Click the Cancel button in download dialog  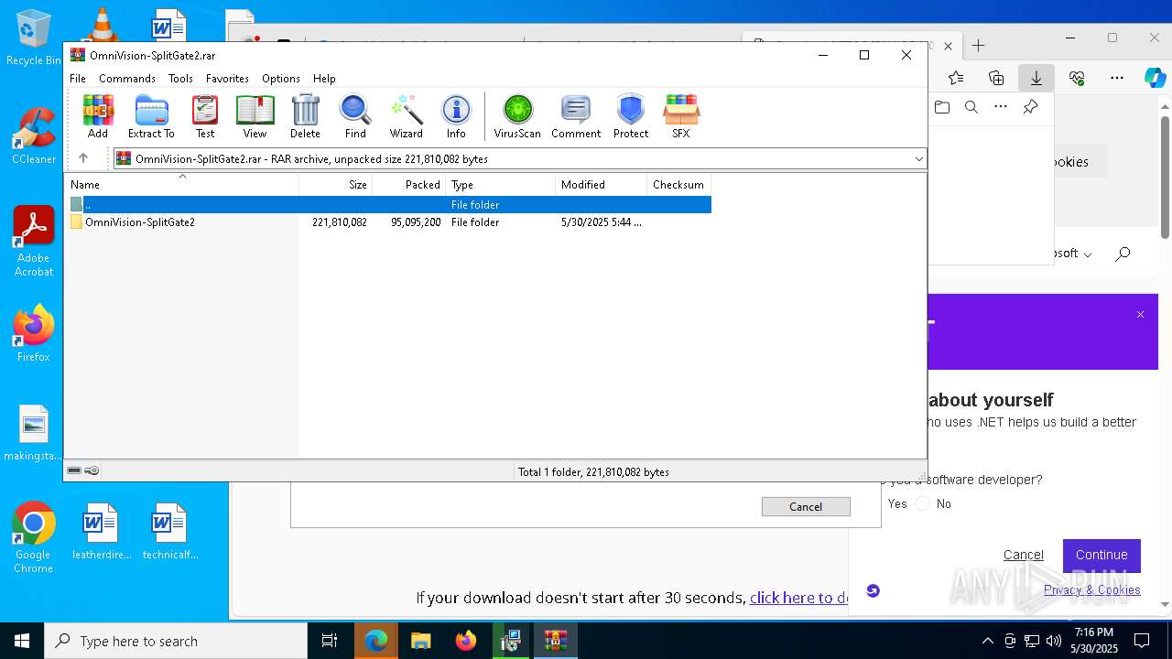pyautogui.click(x=806, y=506)
